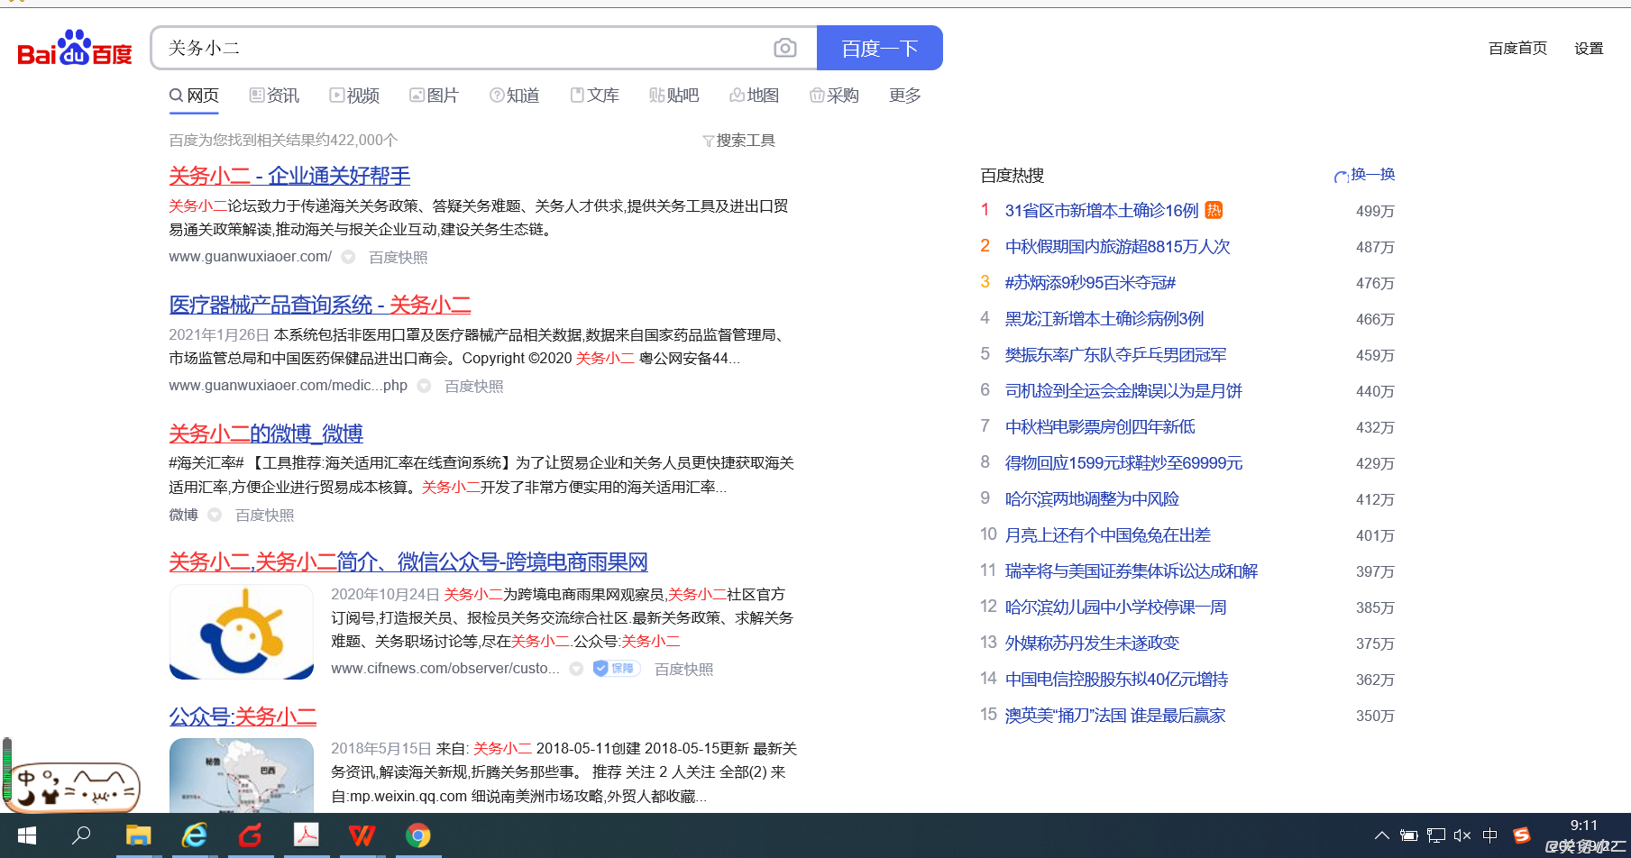Screen dimensions: 1631x858
Task: Click the Baidu logo
Action: [x=75, y=49]
